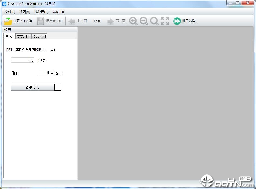This screenshot has height=189, width=256.
Task: Click the 上一页 label
Action: [x=82, y=21]
